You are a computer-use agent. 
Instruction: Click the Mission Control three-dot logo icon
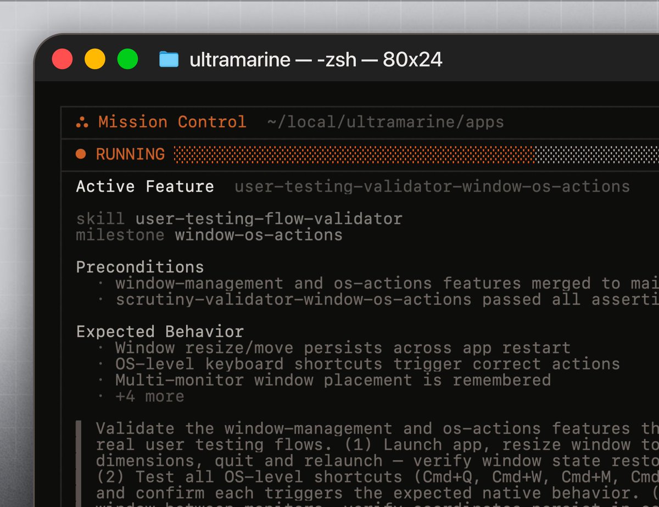click(82, 122)
